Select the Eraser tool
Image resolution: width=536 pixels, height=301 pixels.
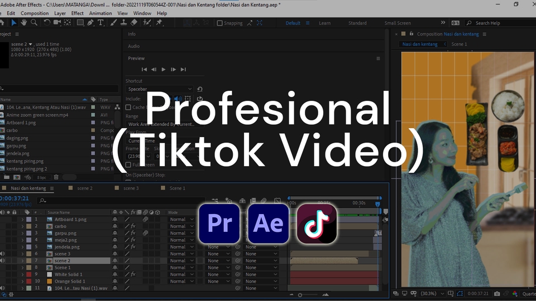click(x=133, y=22)
